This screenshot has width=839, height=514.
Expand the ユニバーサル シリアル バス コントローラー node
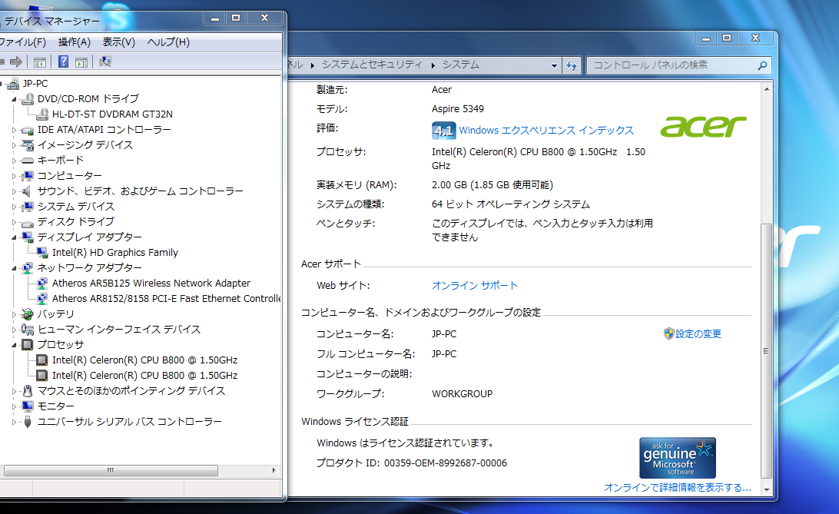point(14,422)
